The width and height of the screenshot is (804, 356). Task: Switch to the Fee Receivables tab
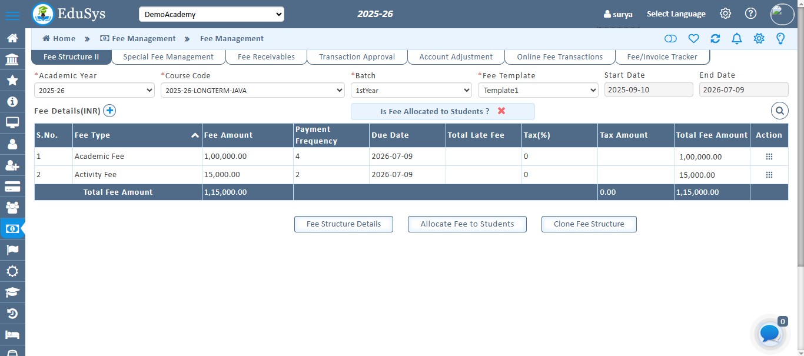(x=266, y=56)
